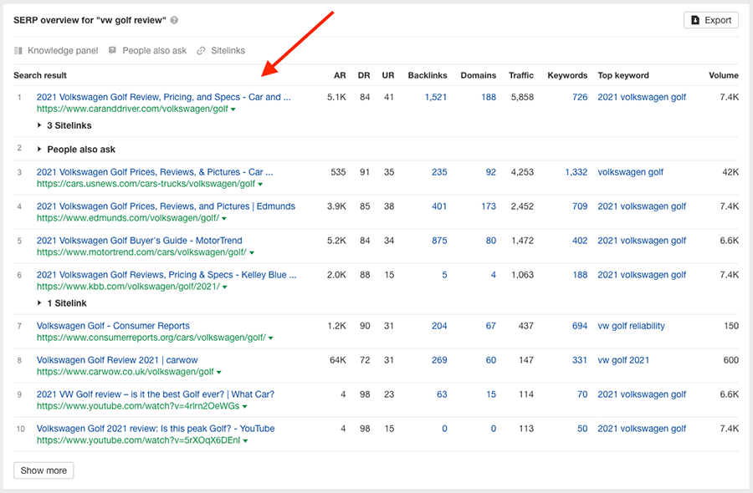This screenshot has width=753, height=493.
Task: Click the Traffic column header
Action: pos(521,75)
